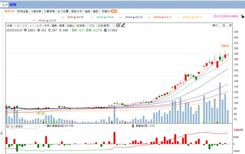Click the 5MA ▲182.90 value
Viewport: 245px width, 154px height.
(75, 17)
